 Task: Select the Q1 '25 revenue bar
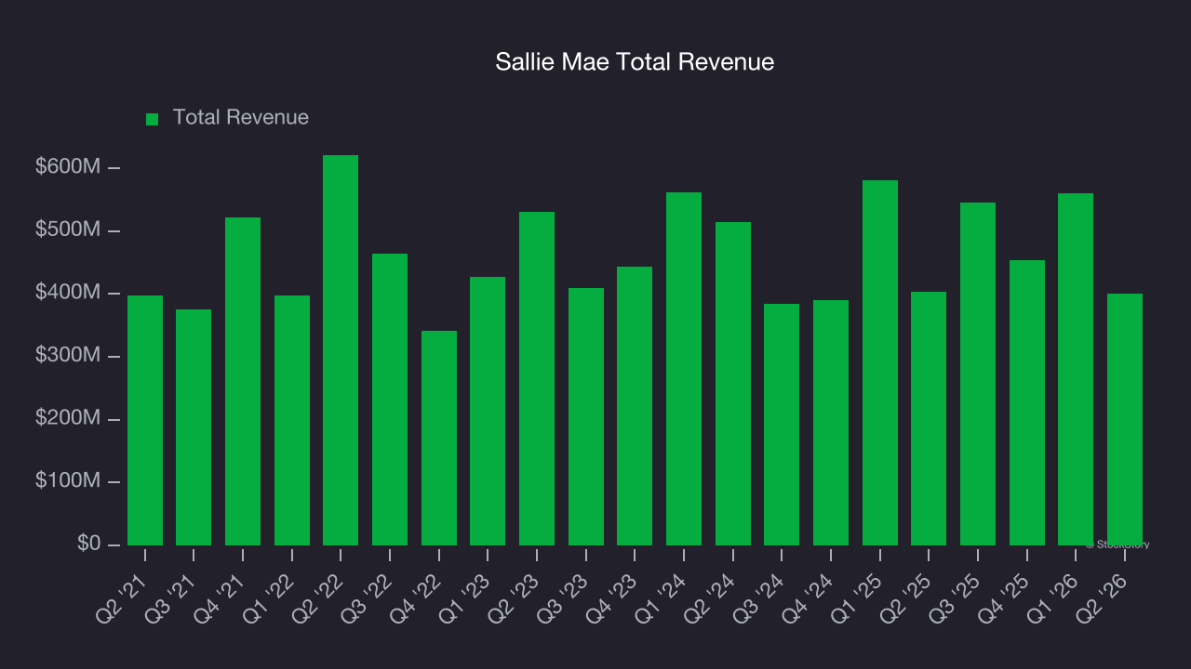(x=880, y=362)
